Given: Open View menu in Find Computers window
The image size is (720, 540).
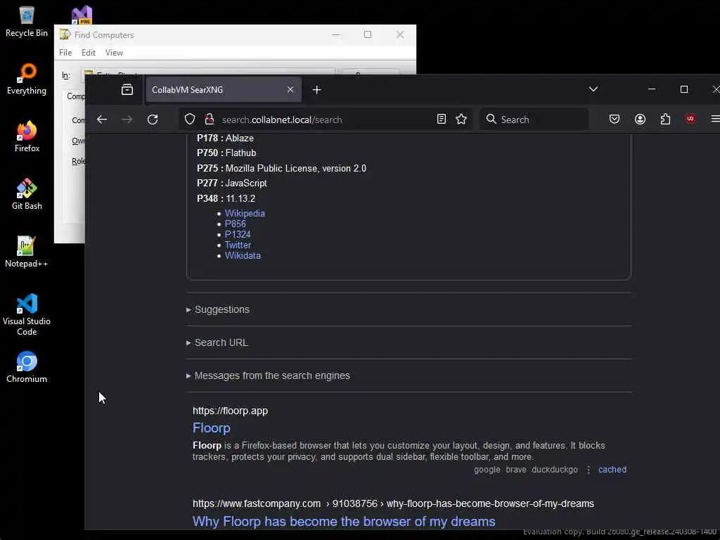Looking at the screenshot, I should 114,53.
